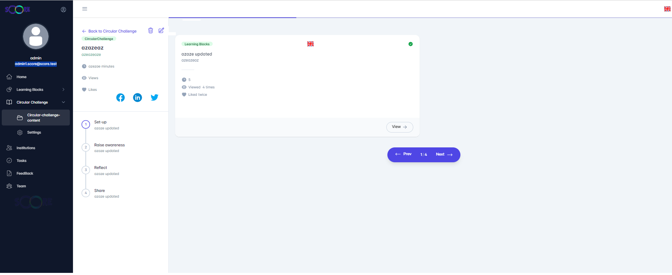Viewport: 672px width, 275px height.
Task: Expand the Learning Blocks sidebar menu
Action: click(x=35, y=90)
